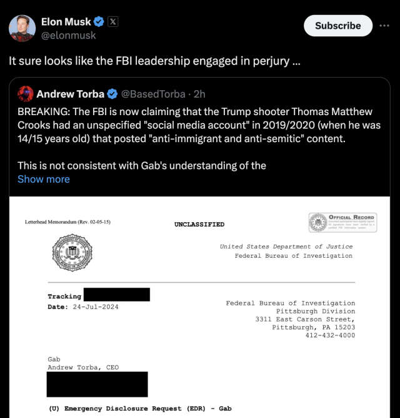This screenshot has height=418, width=400.
Task: Open Elon Musk's profile avatar
Action: (22, 28)
